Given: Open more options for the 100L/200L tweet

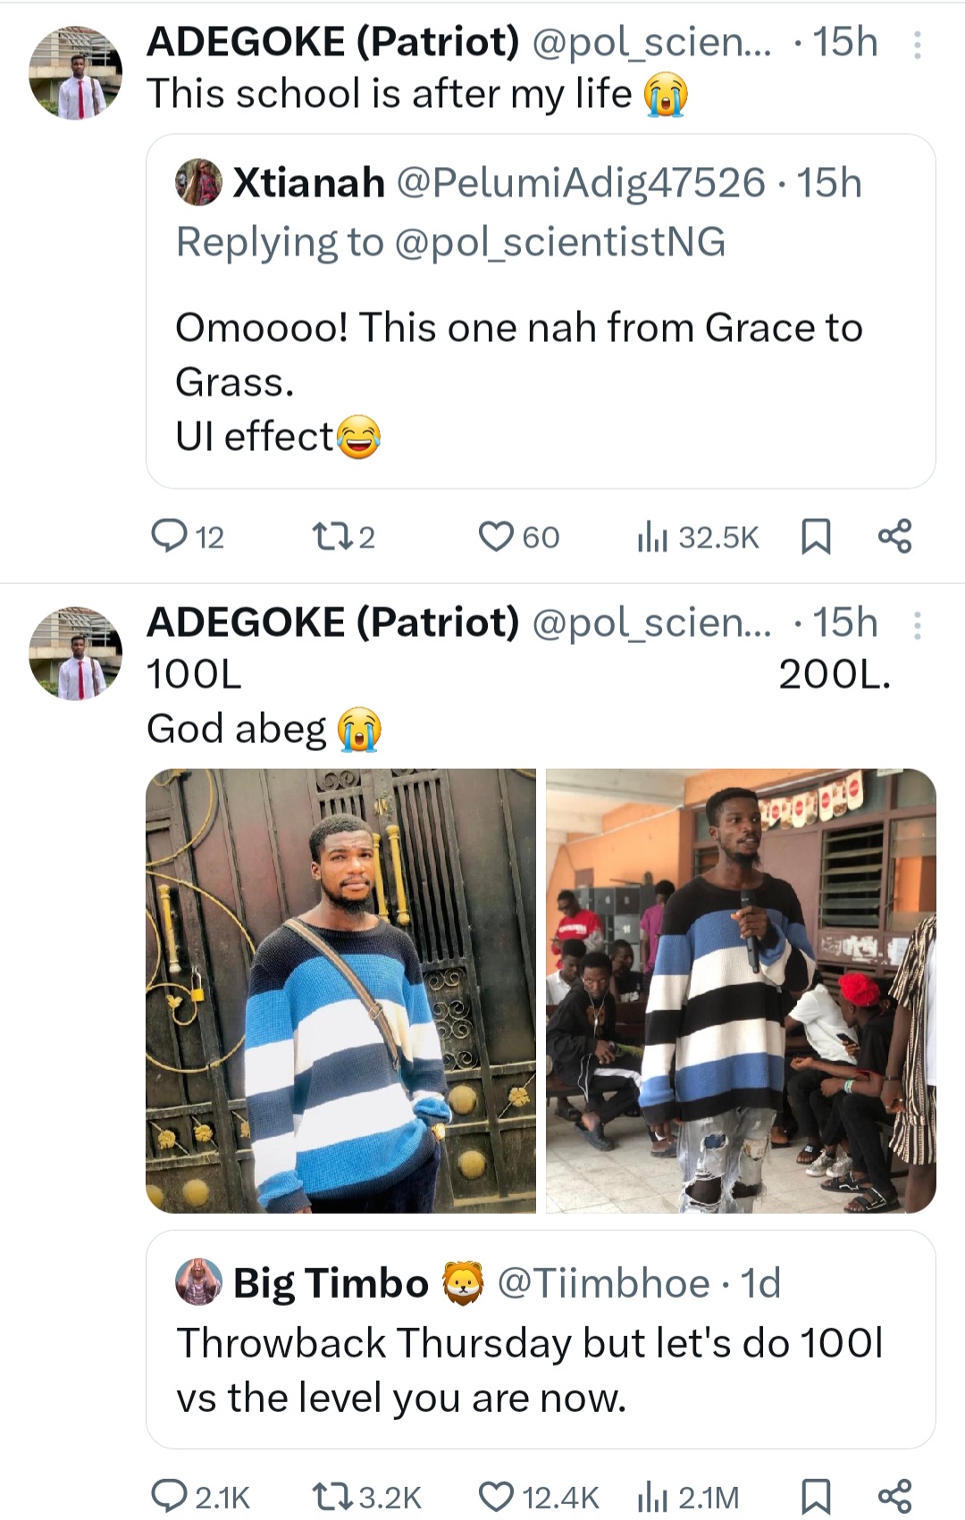Looking at the screenshot, I should pyautogui.click(x=917, y=625).
